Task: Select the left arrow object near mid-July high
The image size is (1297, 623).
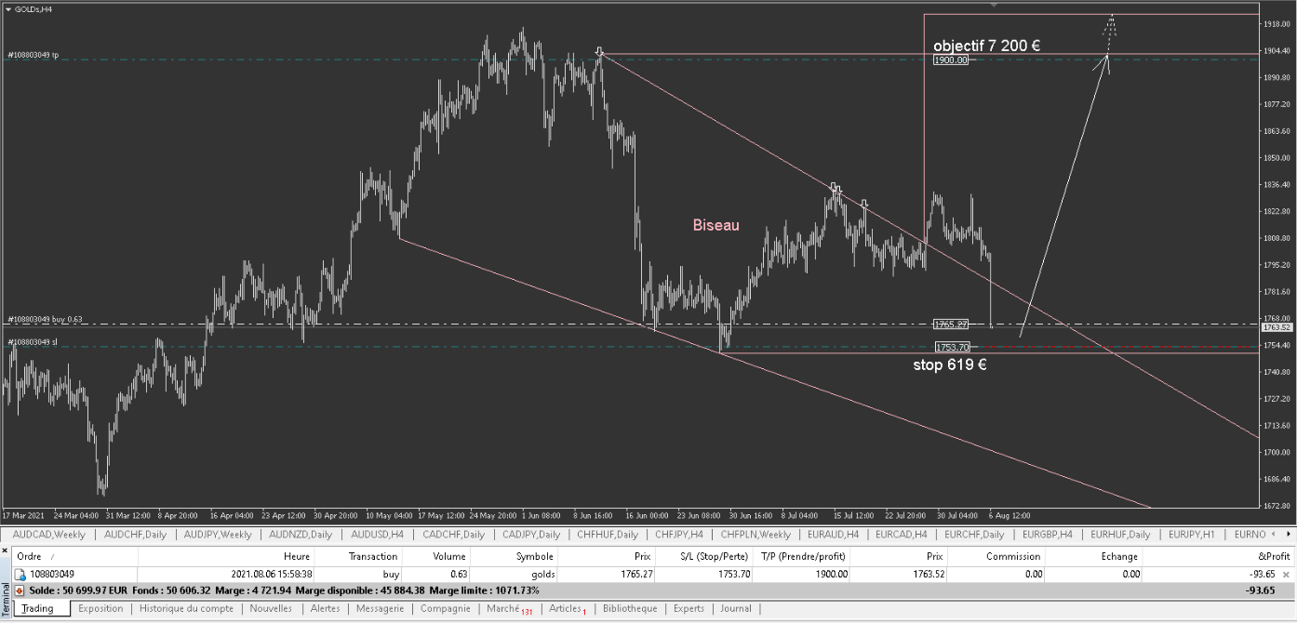Action: click(833, 187)
